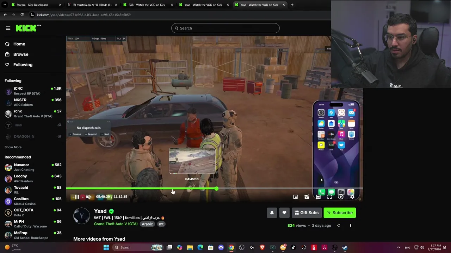
Task: Toggle channel notification bell
Action: [272, 213]
